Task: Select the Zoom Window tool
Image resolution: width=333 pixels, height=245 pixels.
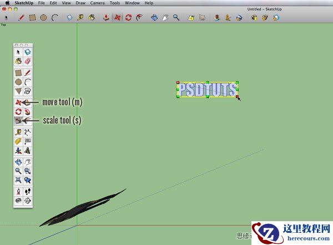Action: [x=28, y=171]
